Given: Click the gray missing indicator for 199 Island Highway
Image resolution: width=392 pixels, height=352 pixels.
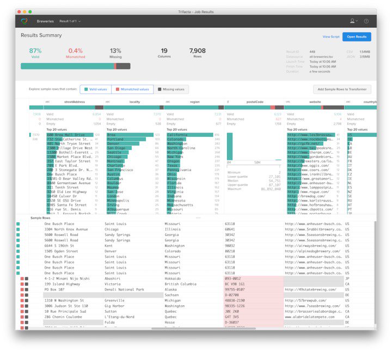Looking at the screenshot, I should pyautogui.click(x=27, y=284).
